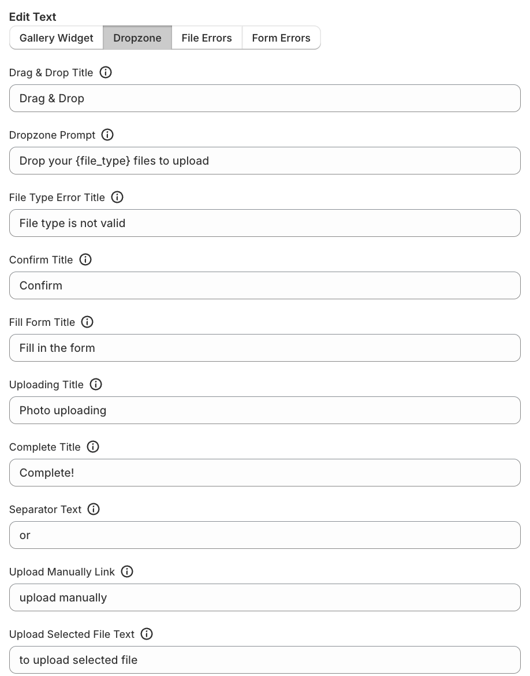Click info icon beside Fill Form Title

click(87, 322)
